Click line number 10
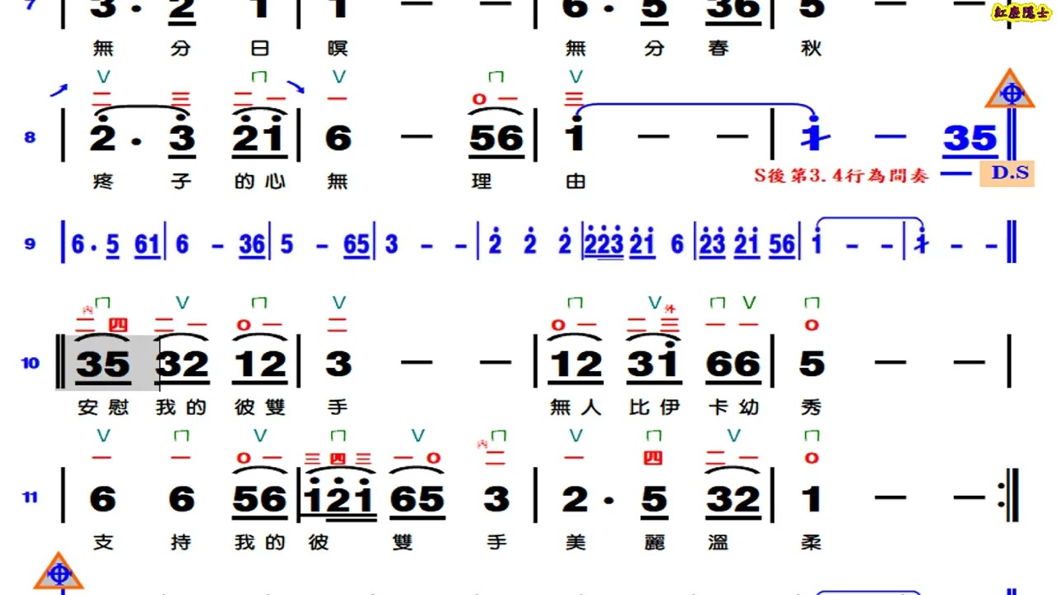 (31, 363)
